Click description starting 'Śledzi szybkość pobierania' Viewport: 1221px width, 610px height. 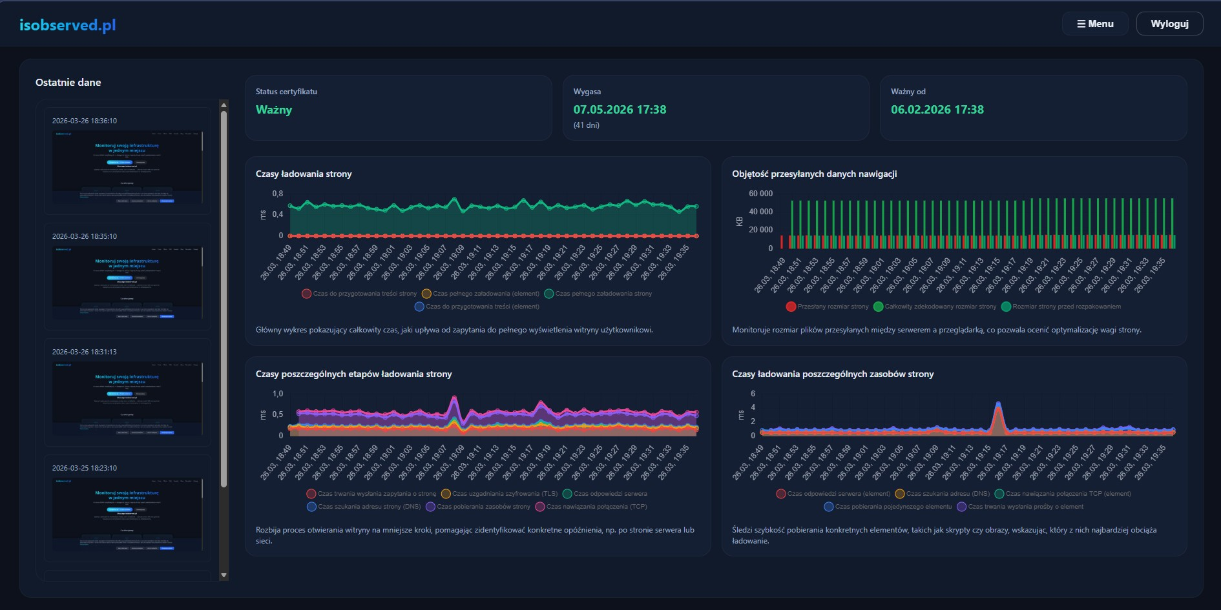944,535
